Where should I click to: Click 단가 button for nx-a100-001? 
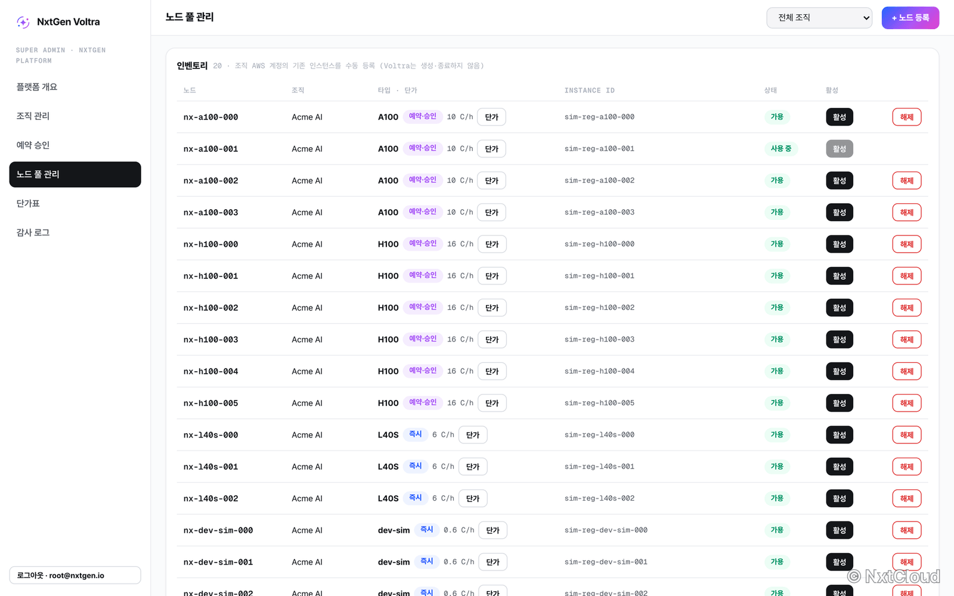pyautogui.click(x=491, y=149)
